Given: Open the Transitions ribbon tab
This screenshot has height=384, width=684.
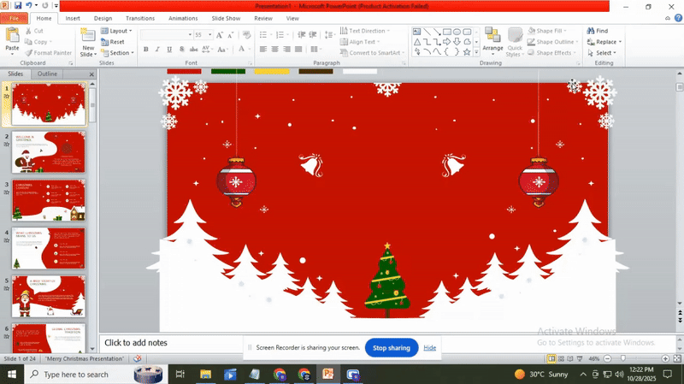Looking at the screenshot, I should pos(139,18).
